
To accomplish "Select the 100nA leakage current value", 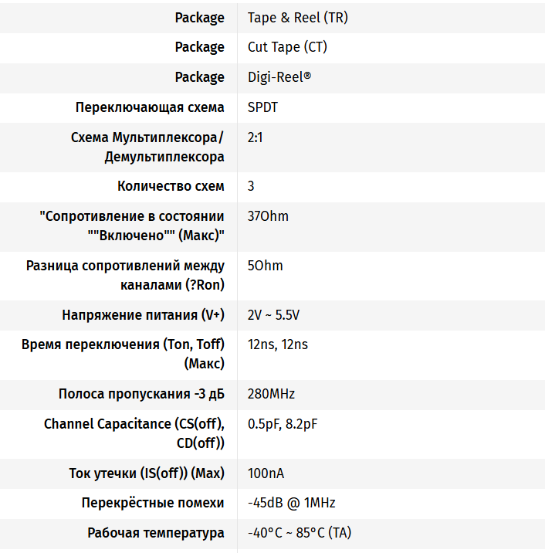I will click(x=266, y=473).
